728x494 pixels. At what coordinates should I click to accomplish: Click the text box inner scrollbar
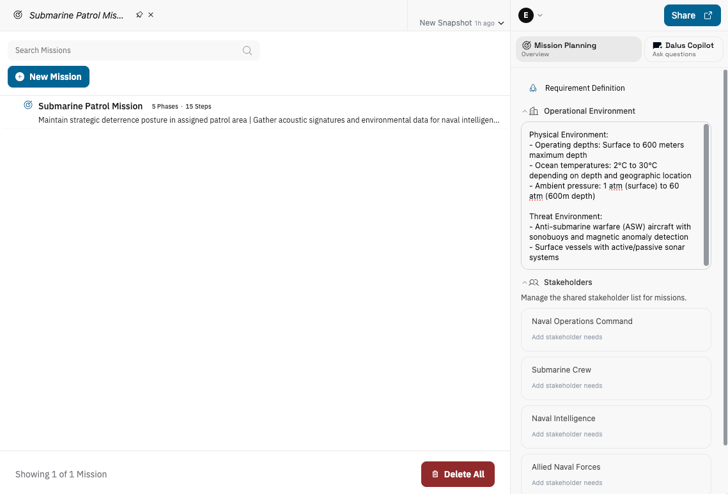[x=706, y=195]
